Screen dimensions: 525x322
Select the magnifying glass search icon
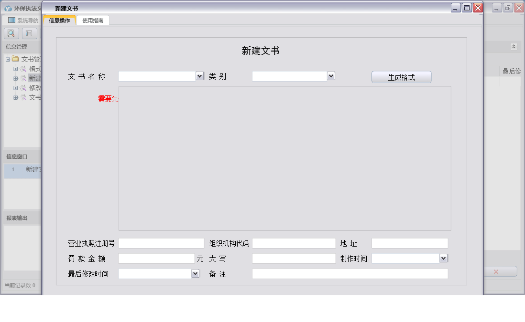(11, 33)
